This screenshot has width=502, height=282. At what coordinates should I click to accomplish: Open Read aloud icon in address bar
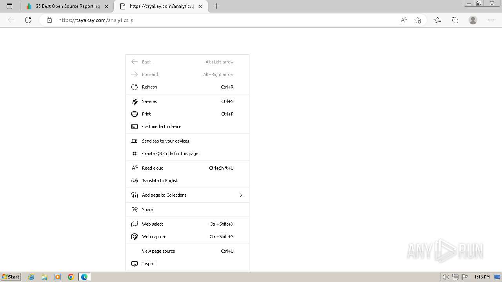pyautogui.click(x=404, y=20)
